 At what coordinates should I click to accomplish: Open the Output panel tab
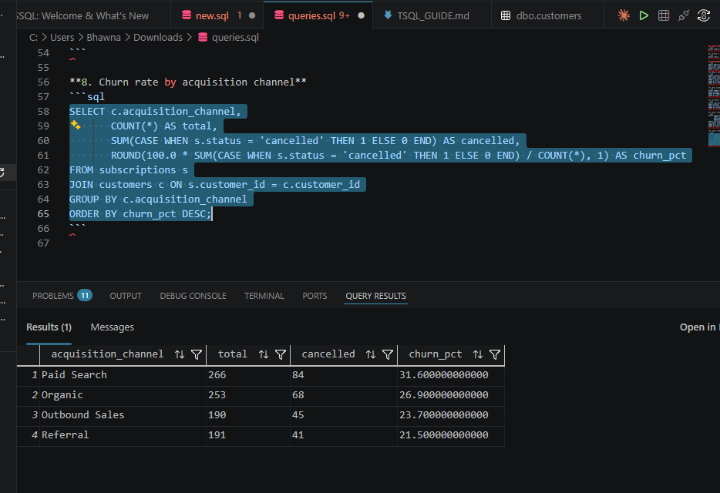click(126, 296)
